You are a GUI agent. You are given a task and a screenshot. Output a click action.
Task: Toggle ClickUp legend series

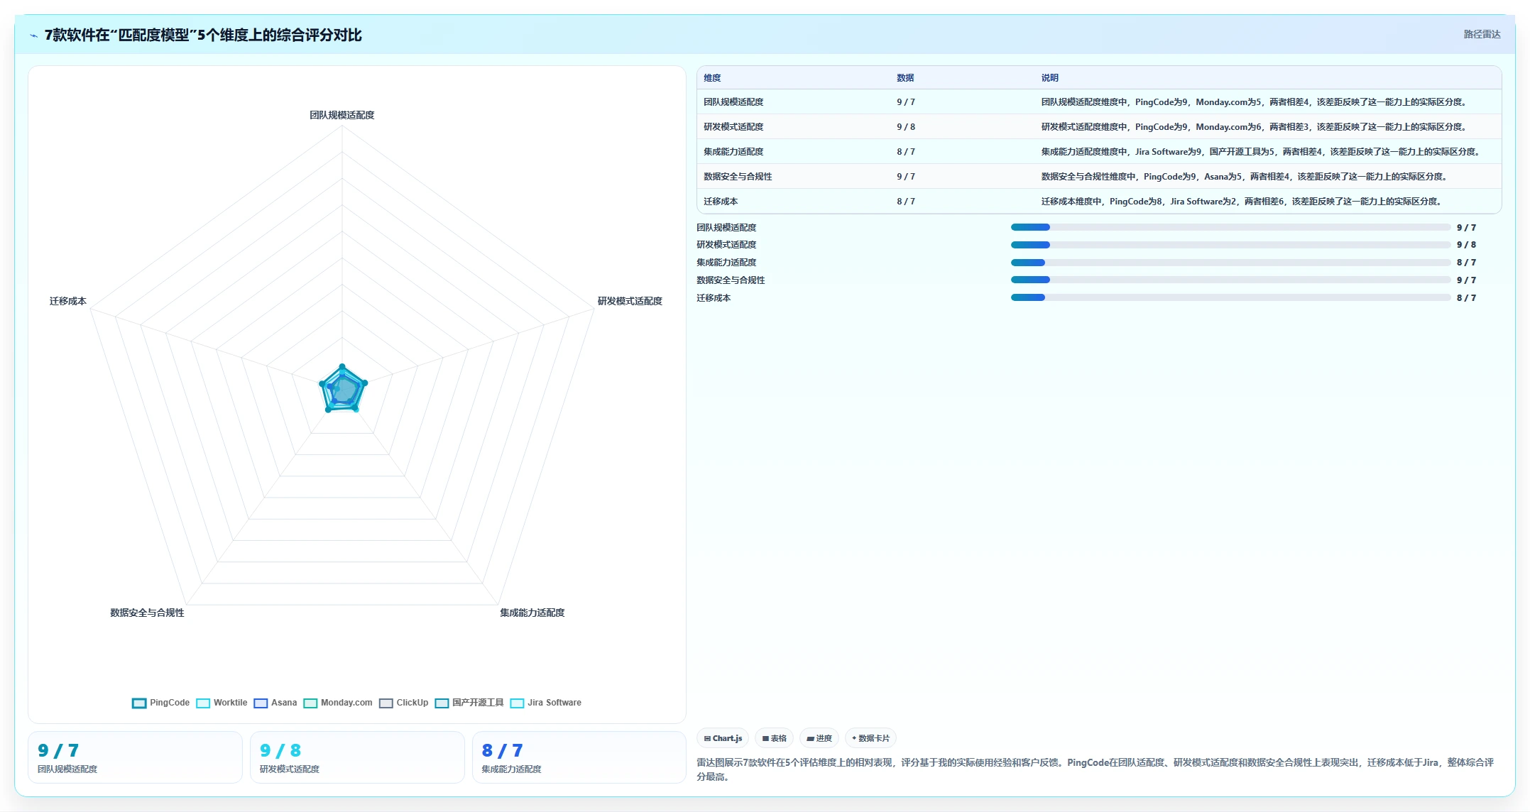(x=404, y=703)
